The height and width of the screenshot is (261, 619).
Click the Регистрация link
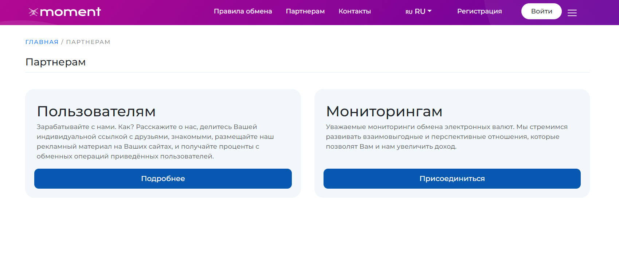pos(479,11)
